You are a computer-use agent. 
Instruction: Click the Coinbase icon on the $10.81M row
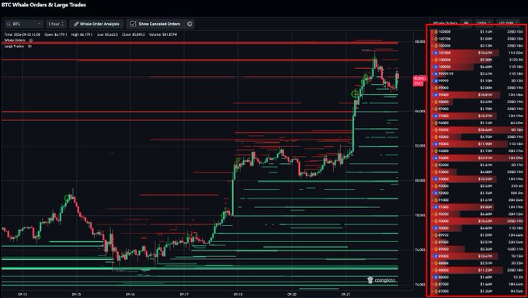436,95
